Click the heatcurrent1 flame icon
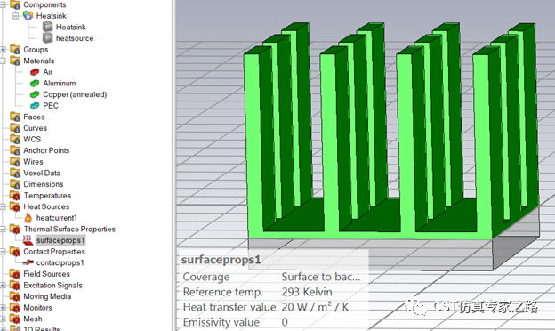 coord(28,218)
